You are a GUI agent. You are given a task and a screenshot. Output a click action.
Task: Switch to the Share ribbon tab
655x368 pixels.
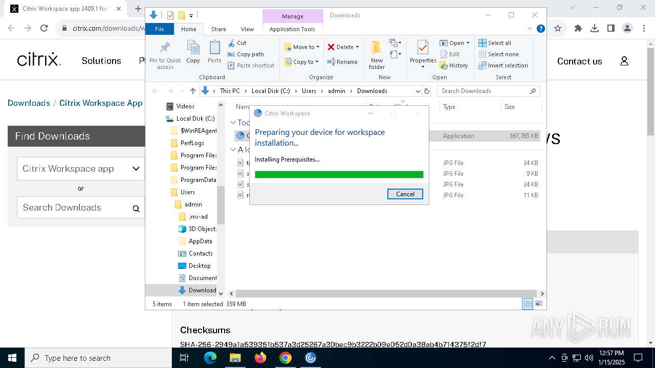(x=219, y=29)
